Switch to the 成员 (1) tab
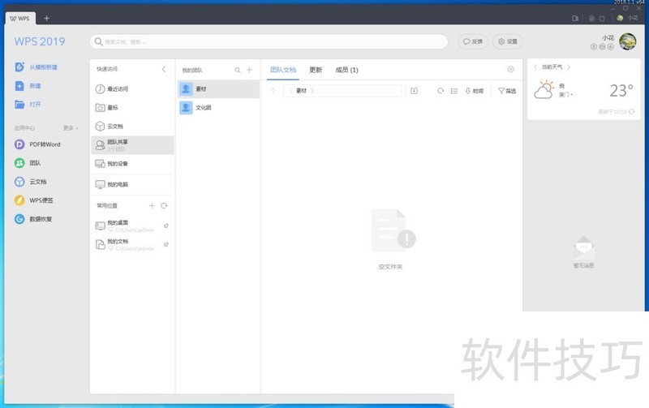 click(x=347, y=70)
